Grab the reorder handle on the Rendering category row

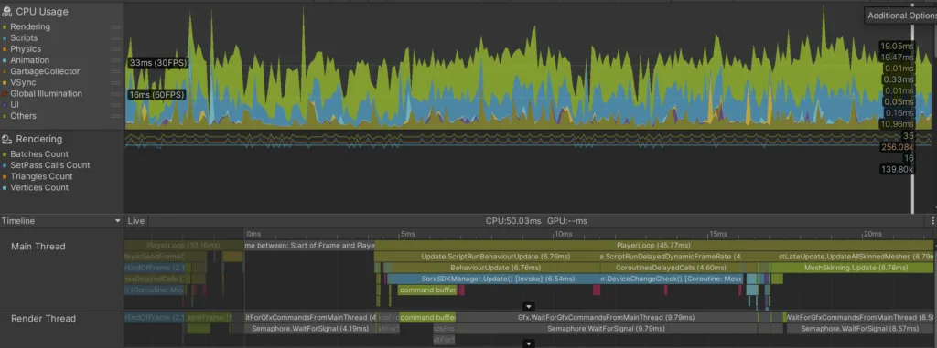click(116, 26)
